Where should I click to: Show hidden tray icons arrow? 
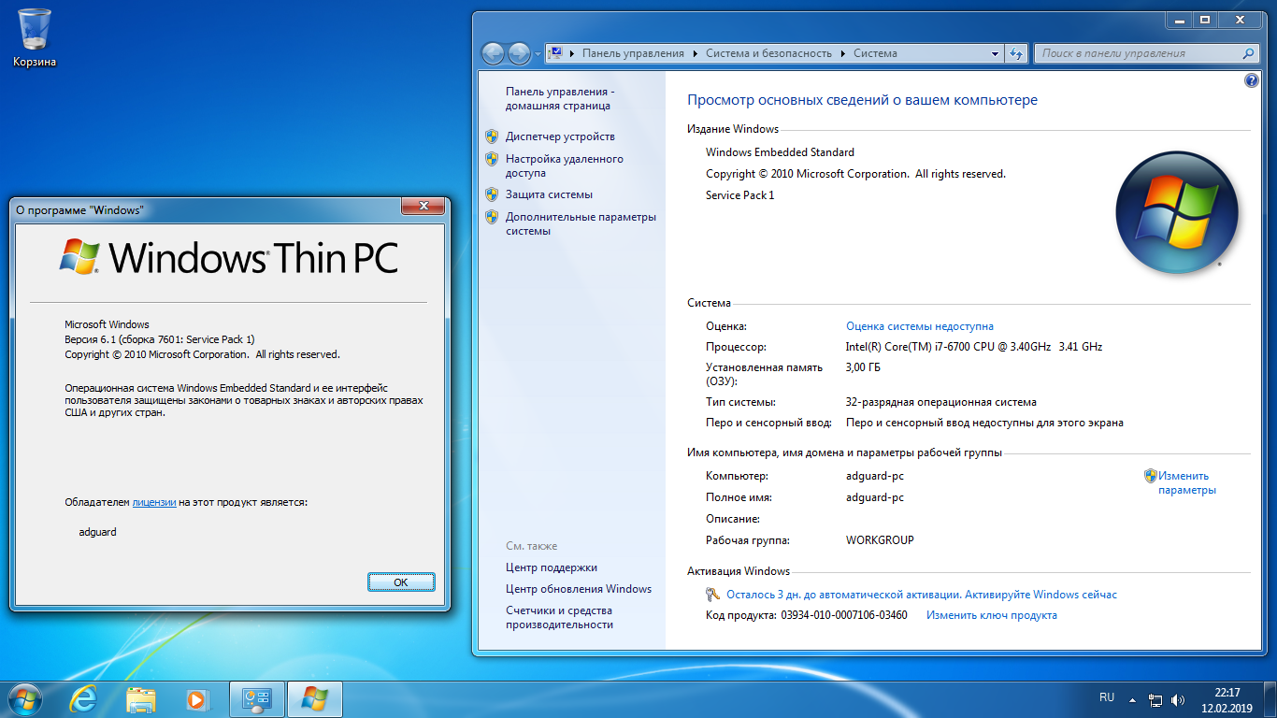(1132, 699)
